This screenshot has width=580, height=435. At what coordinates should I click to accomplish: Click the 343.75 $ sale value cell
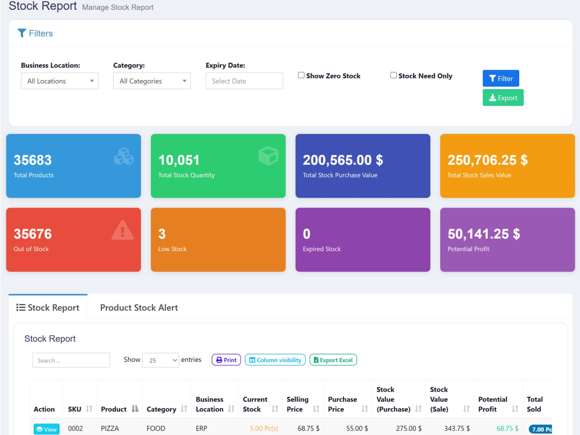457,429
